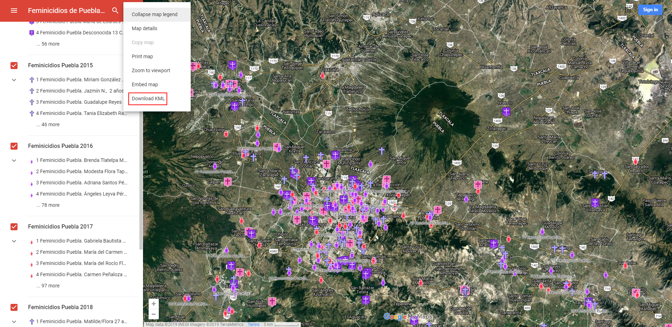This screenshot has height=327, width=672.
Task: Select '4 Feminicidio Puebla Desconocida 13' entry
Action: click(80, 33)
